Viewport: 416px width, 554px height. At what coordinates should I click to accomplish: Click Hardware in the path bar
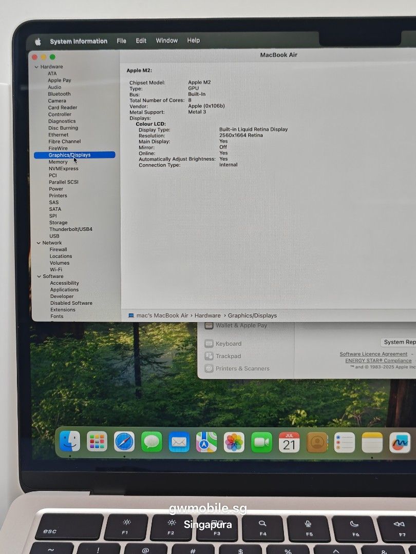point(207,315)
